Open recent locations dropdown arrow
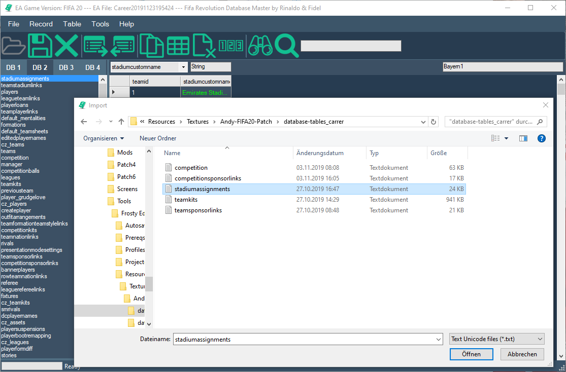566x372 pixels. [x=111, y=122]
